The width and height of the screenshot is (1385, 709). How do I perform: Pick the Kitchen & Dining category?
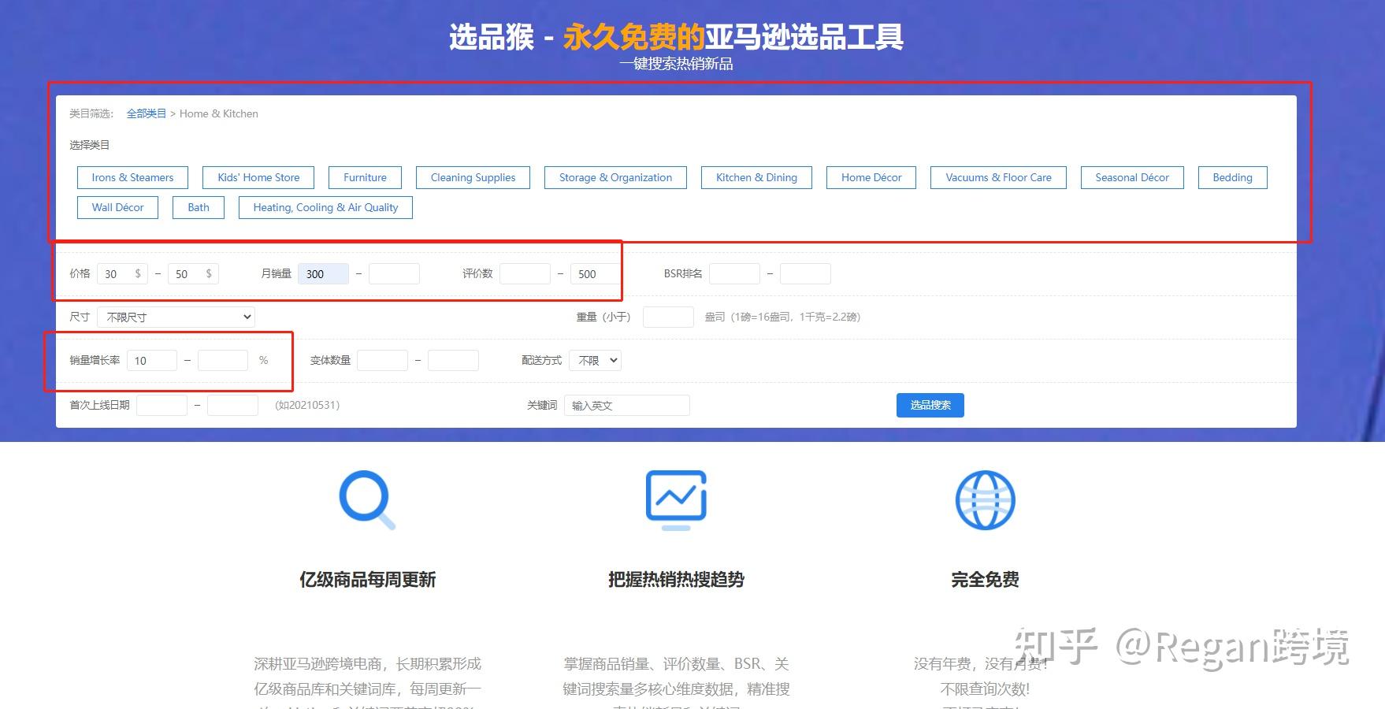coord(756,177)
